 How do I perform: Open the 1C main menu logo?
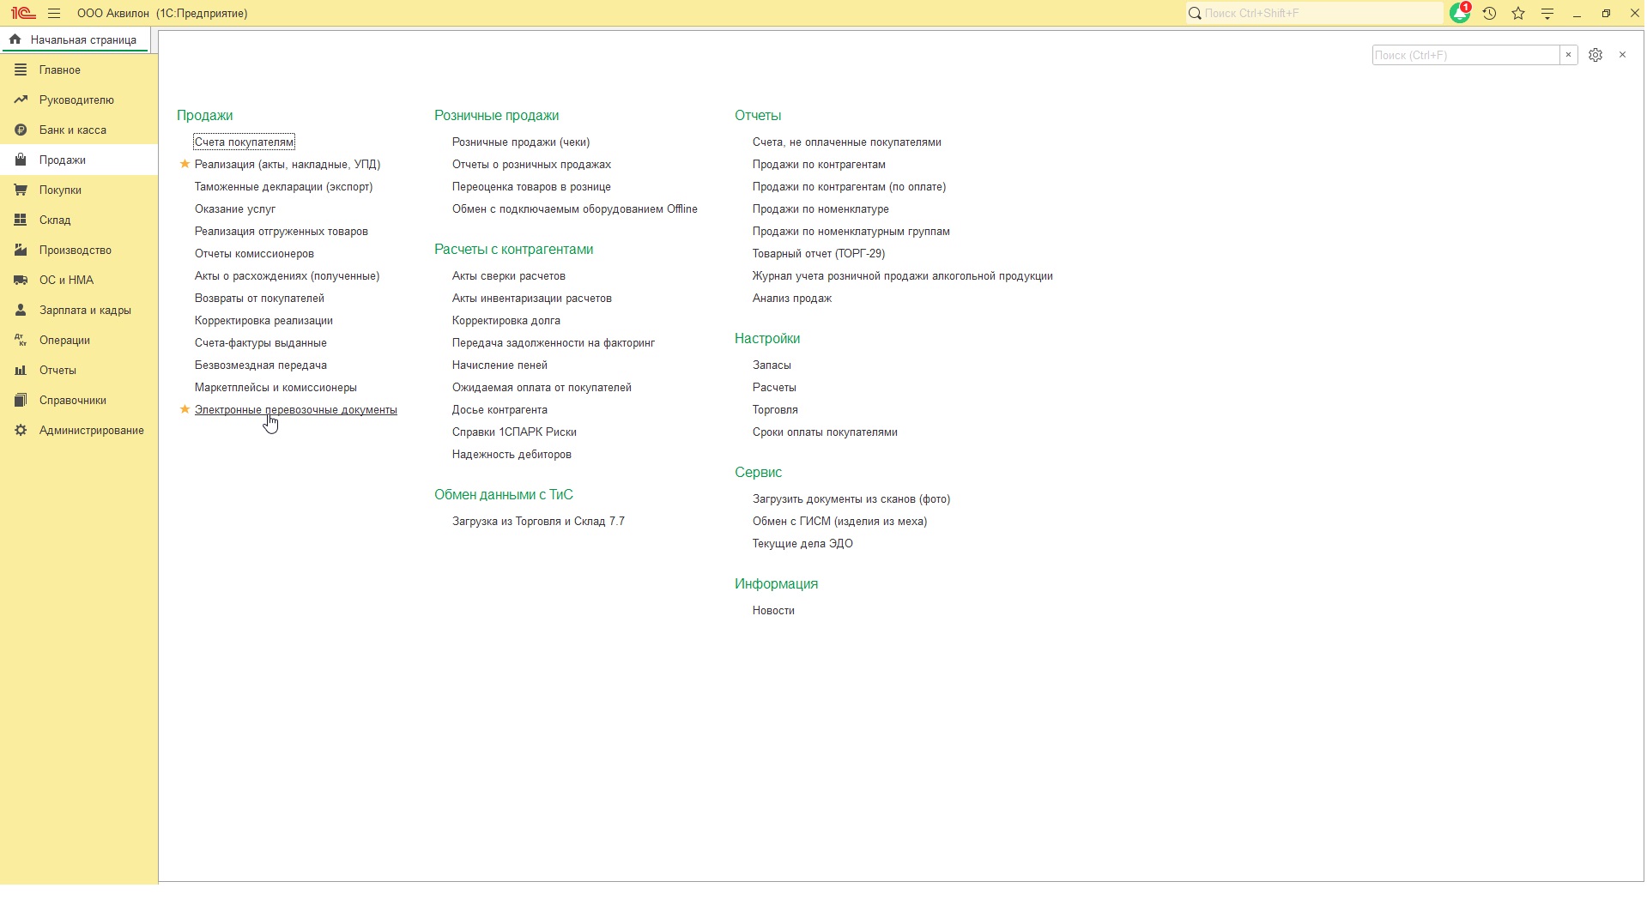click(x=22, y=13)
